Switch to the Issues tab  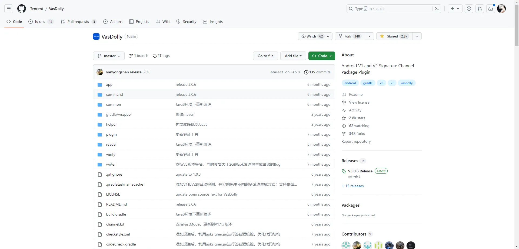[x=41, y=22]
